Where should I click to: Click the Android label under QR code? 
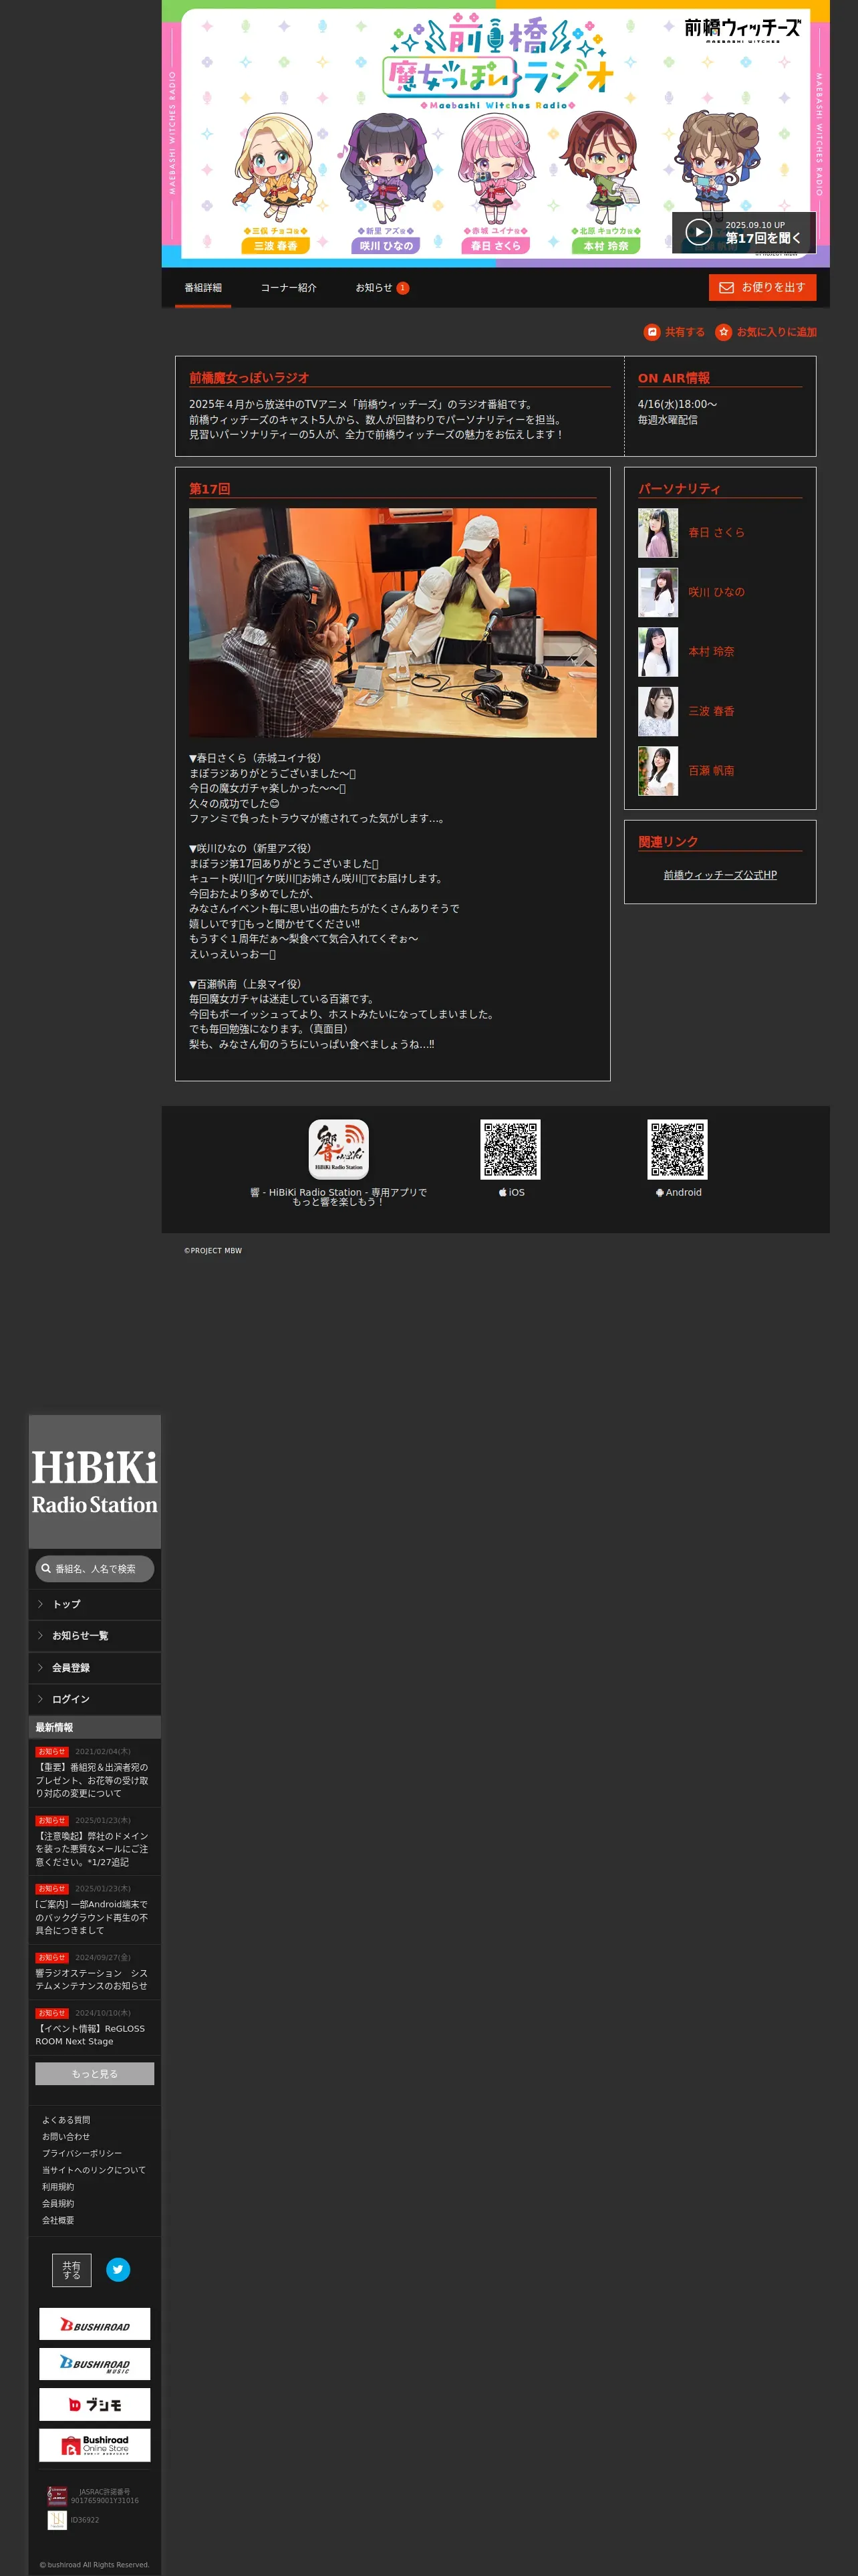[679, 1193]
